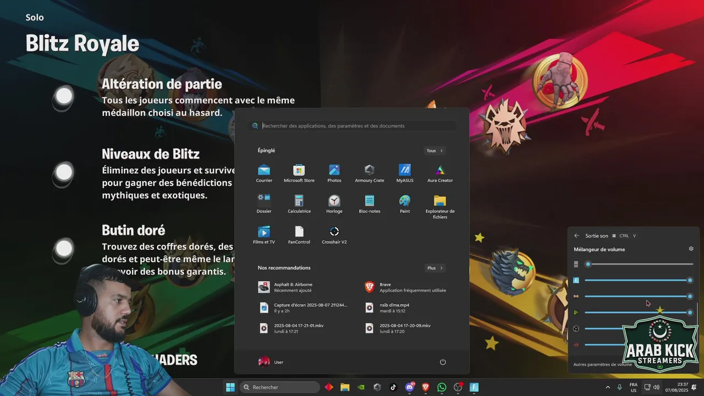Image resolution: width=704 pixels, height=396 pixels.
Task: Open Brave browser from the taskbar
Action: coord(426,387)
